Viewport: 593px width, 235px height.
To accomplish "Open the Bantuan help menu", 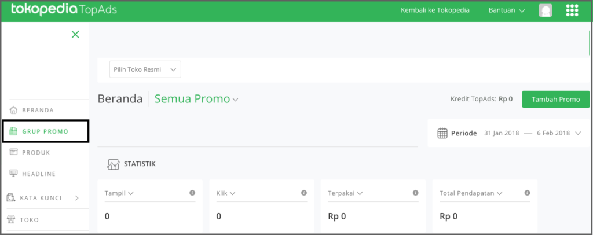I will (506, 10).
